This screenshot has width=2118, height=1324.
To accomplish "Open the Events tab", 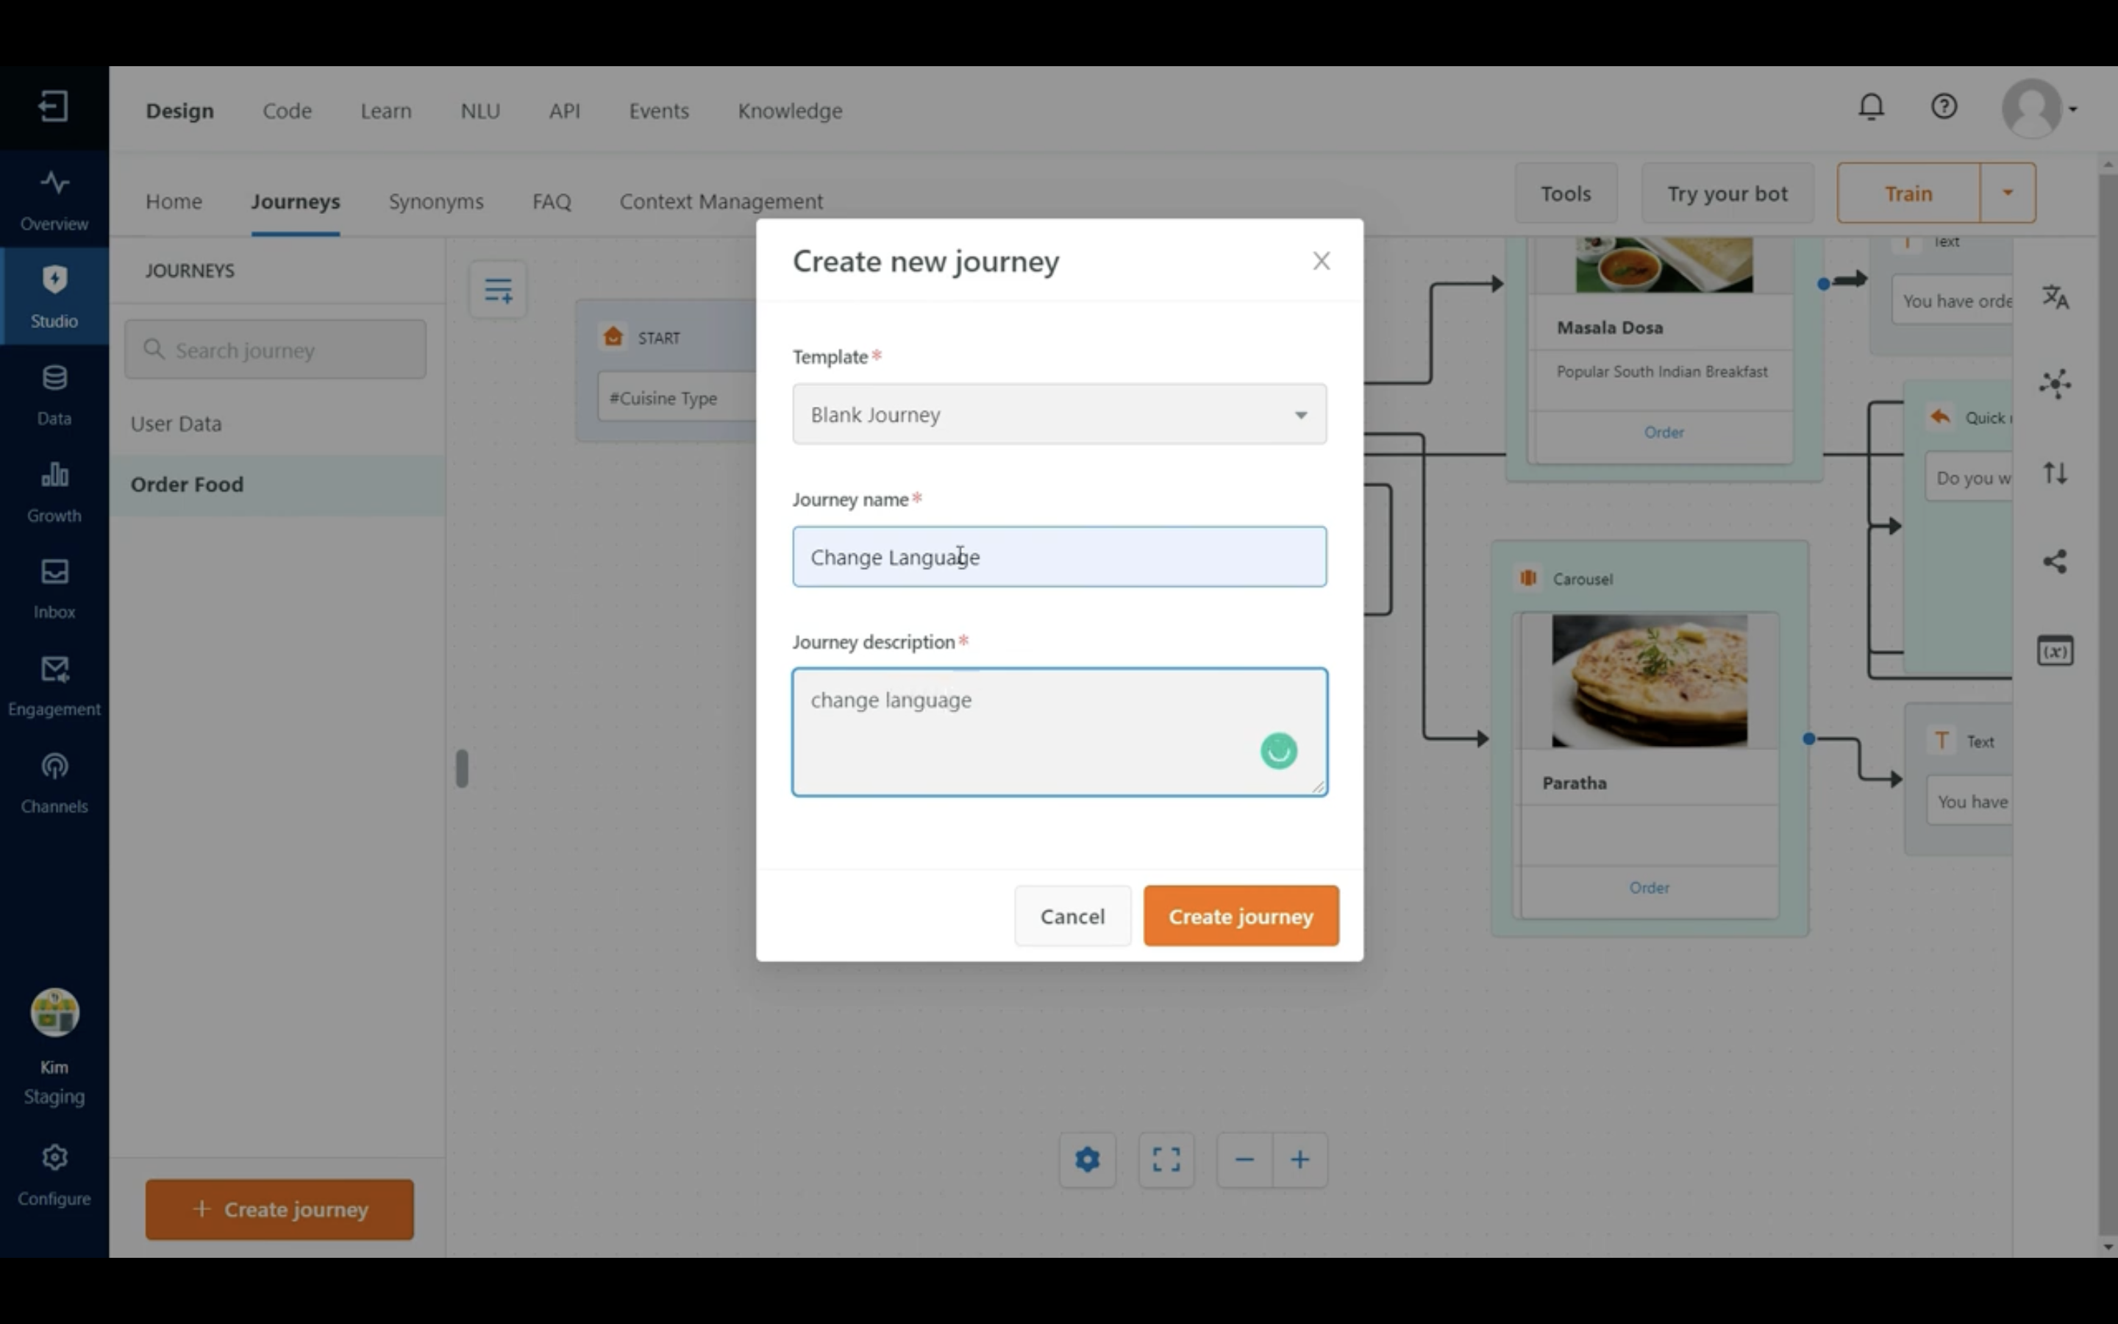I will [x=659, y=110].
